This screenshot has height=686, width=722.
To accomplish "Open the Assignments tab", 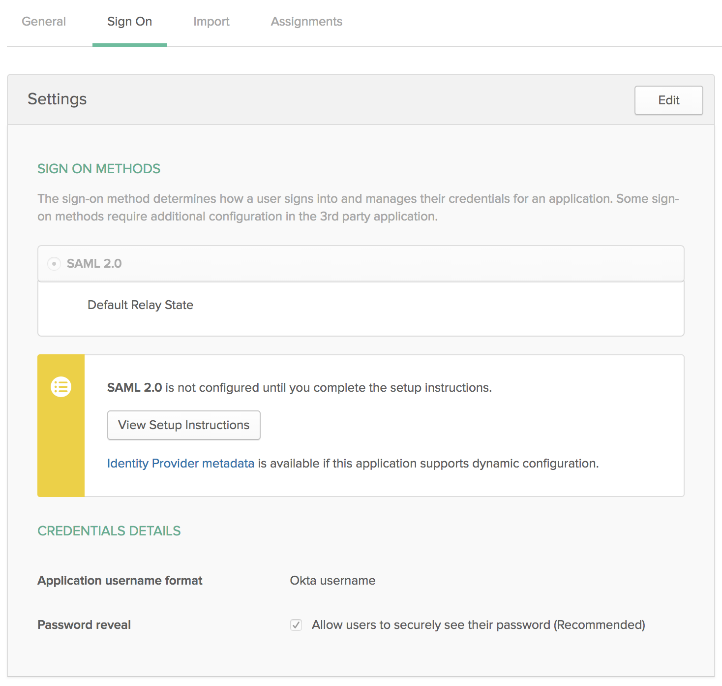I will (306, 22).
